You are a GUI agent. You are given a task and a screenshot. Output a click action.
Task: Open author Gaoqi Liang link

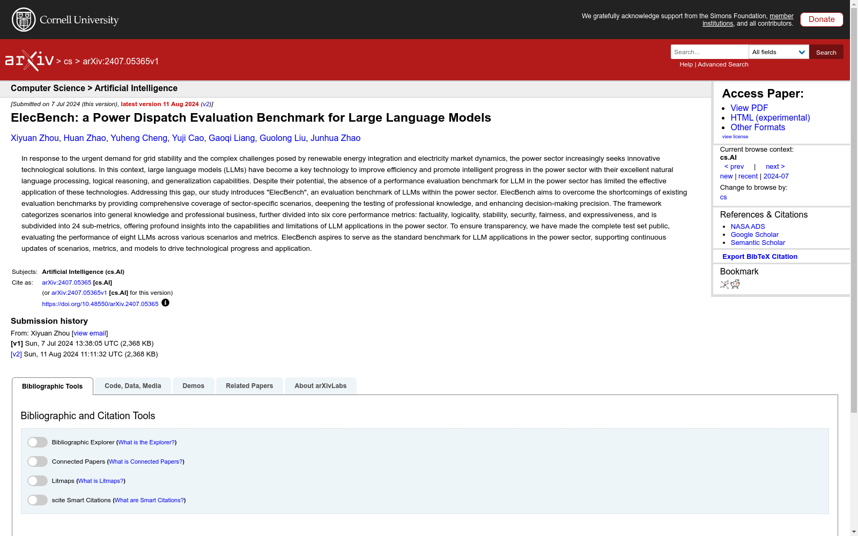232,138
